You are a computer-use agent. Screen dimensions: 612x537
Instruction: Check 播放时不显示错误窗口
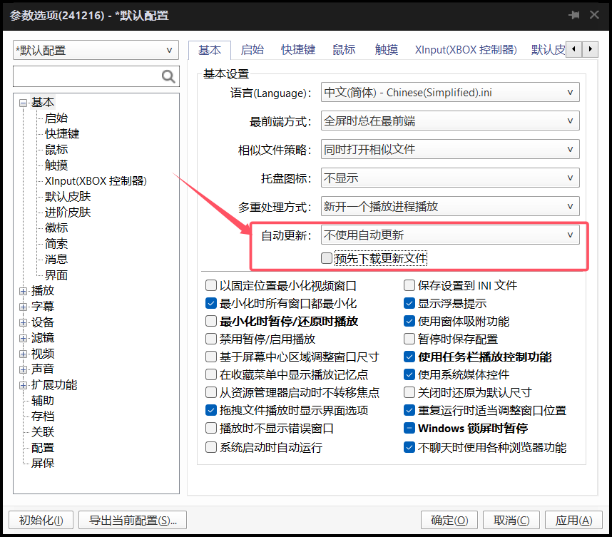pyautogui.click(x=210, y=428)
